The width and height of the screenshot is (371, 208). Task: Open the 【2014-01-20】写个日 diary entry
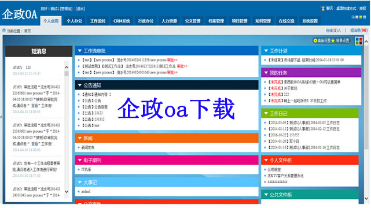(x=283, y=141)
